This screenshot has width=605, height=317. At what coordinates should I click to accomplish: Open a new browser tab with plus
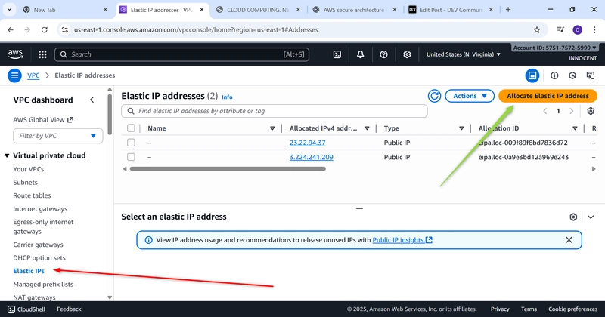(508, 10)
